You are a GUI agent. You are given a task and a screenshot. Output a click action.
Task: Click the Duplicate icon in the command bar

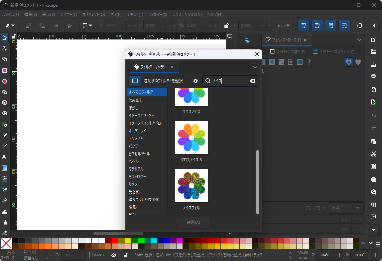click(x=373, y=141)
